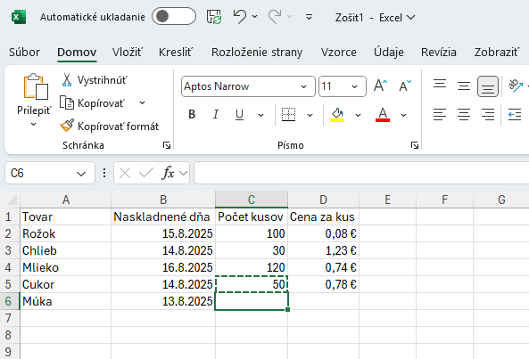
Task: Click the save workbook icon
Action: point(214,17)
